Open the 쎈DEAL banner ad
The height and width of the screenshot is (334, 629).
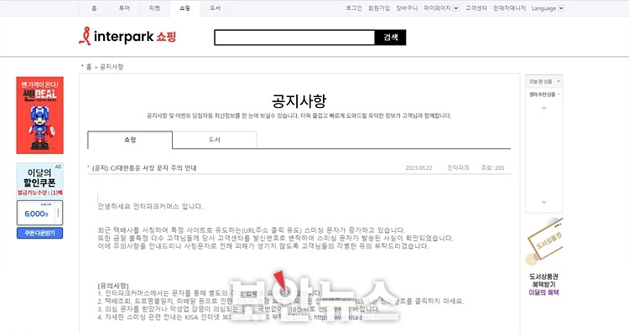[39, 116]
